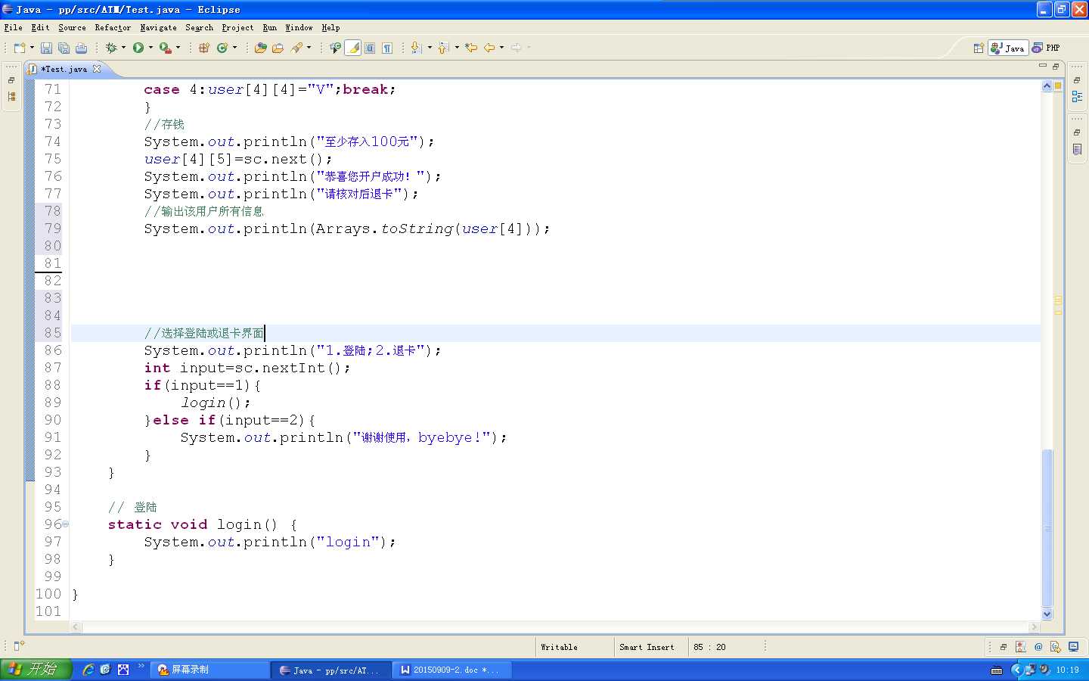
Task: Click the Save All toolbar icon
Action: 64,48
